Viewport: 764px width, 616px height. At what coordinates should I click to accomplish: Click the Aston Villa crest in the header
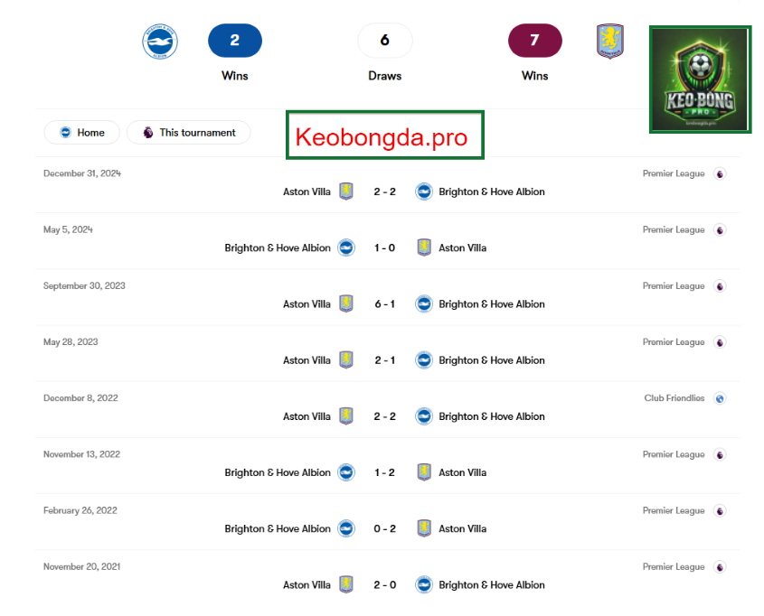(x=610, y=42)
